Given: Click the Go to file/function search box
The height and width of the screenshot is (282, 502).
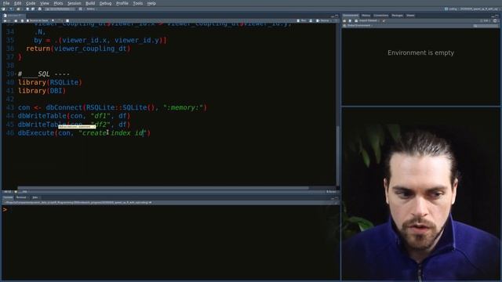Looking at the screenshot, I should pyautogui.click(x=60, y=9).
